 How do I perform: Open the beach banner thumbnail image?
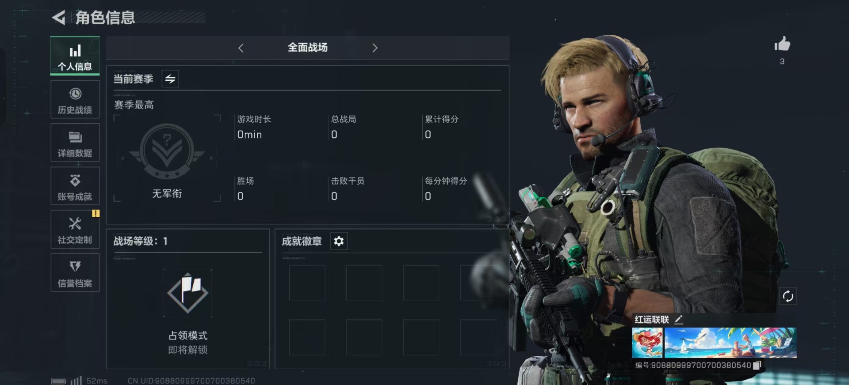pos(730,342)
